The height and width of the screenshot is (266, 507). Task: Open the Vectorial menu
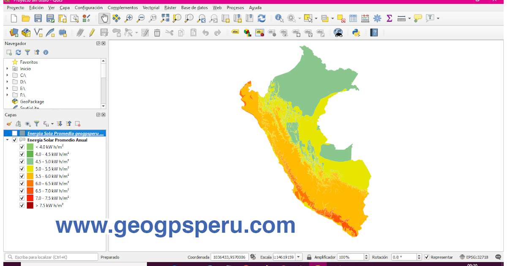151,8
